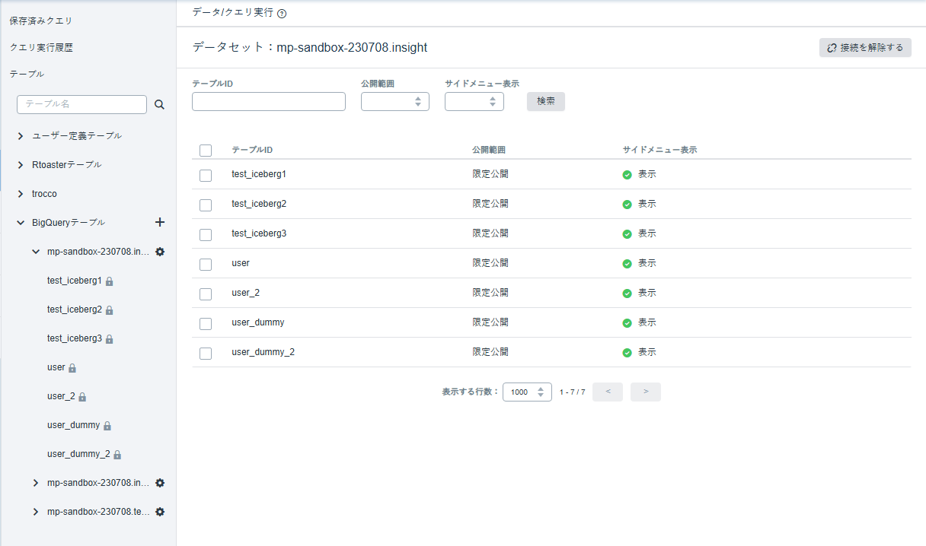Click green check icon in user row
Viewport: 926px width, 546px height.
627,264
